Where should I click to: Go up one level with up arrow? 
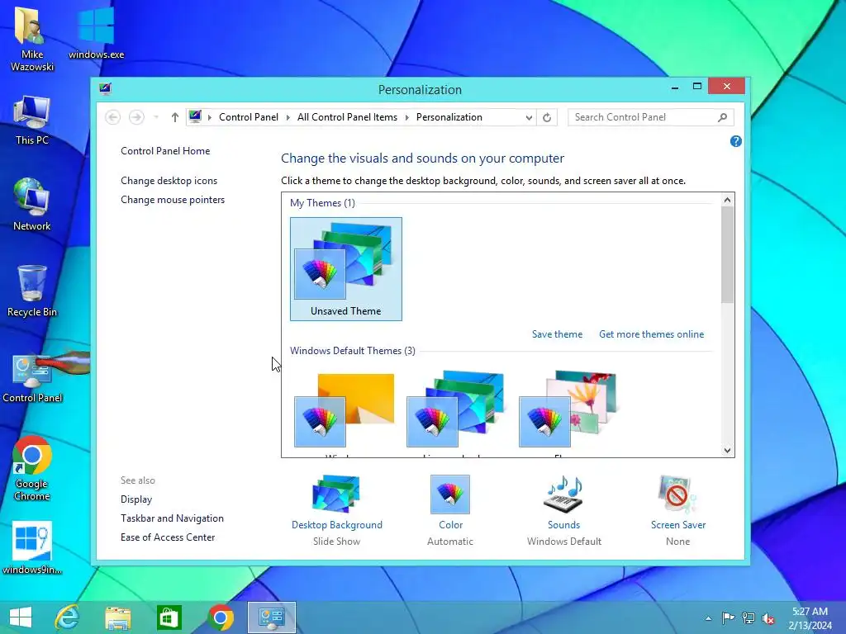pyautogui.click(x=175, y=117)
